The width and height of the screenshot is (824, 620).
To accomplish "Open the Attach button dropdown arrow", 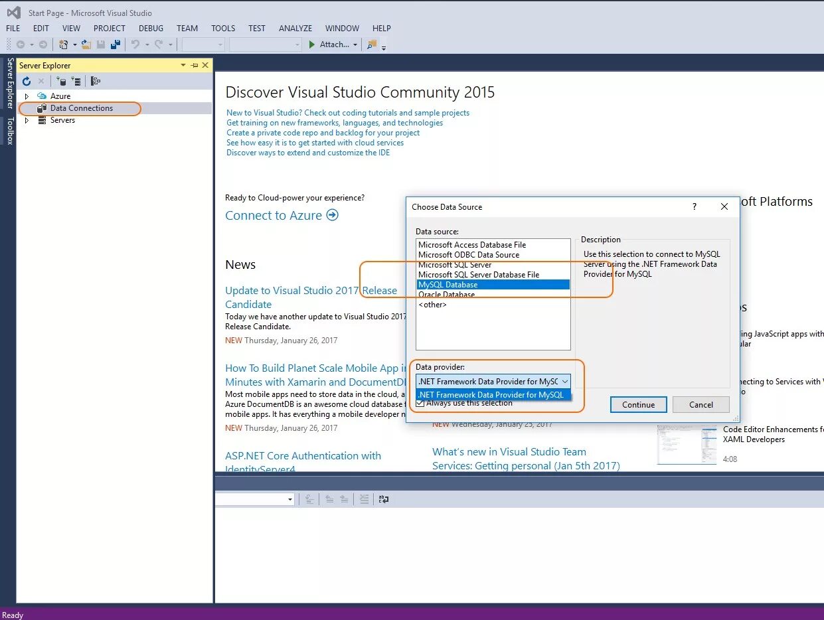I will tap(355, 45).
